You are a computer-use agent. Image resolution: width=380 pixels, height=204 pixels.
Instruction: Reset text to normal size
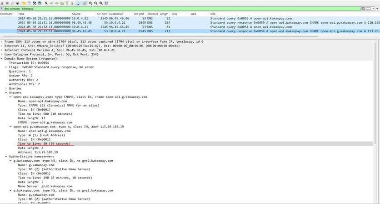point(101,3)
